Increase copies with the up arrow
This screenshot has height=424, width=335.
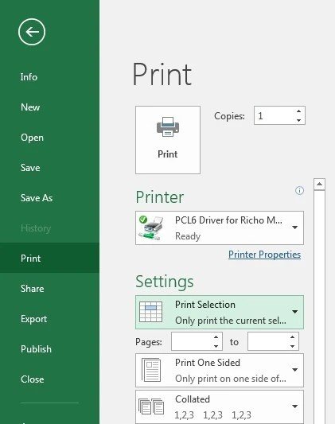click(298, 111)
